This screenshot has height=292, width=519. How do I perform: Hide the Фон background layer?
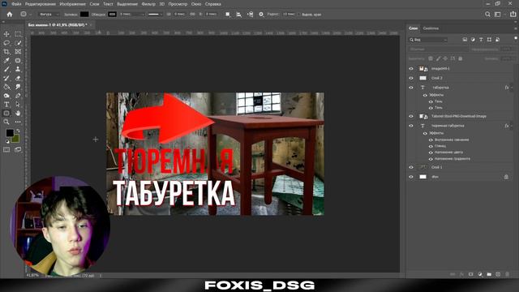click(x=411, y=177)
